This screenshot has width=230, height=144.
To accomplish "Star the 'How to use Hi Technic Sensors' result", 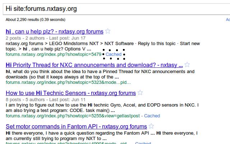I will click(140, 93).
